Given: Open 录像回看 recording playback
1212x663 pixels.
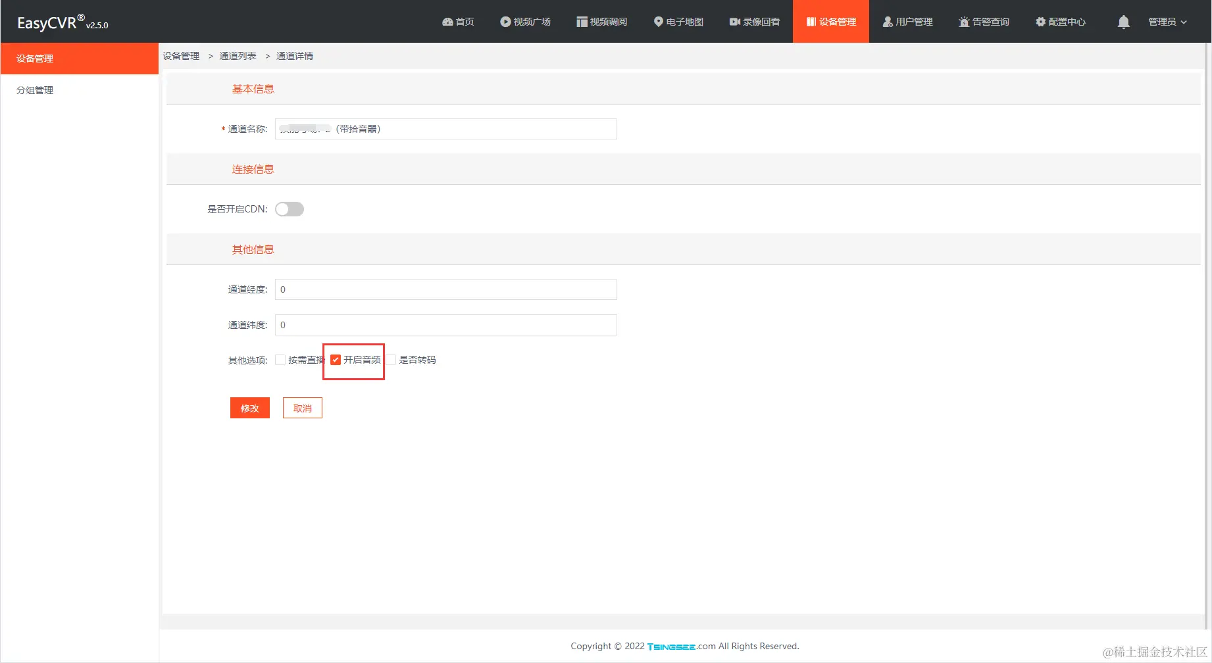Looking at the screenshot, I should [755, 22].
